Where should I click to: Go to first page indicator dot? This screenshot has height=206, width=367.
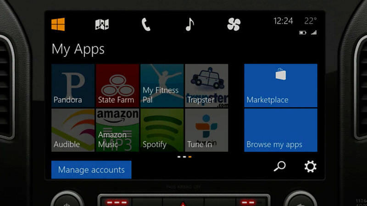(179, 157)
